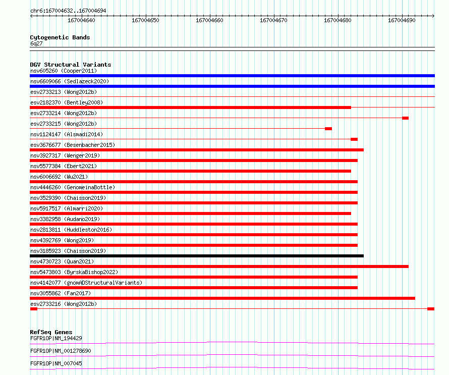Viewport: 449px width, 375px height.
Task: Click the small red block on nsv1124147 track
Action: coord(354,139)
